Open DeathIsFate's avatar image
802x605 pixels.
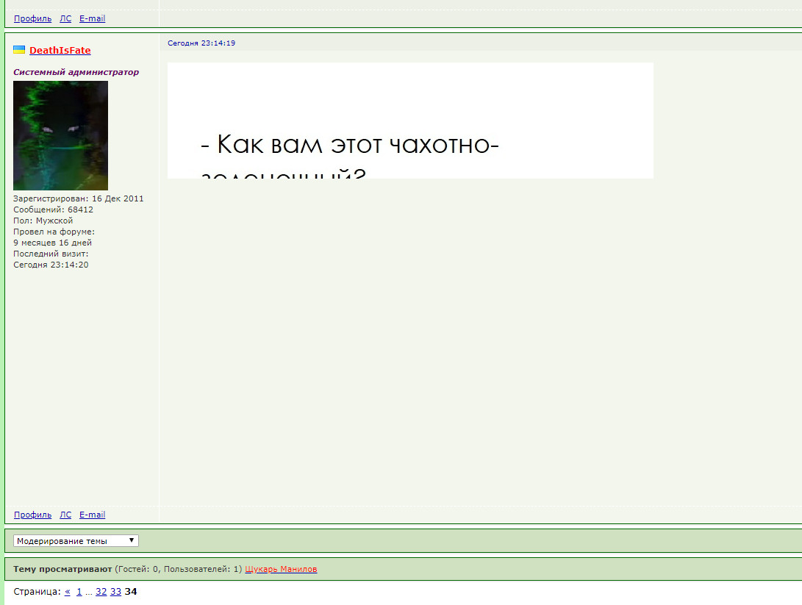pos(60,135)
